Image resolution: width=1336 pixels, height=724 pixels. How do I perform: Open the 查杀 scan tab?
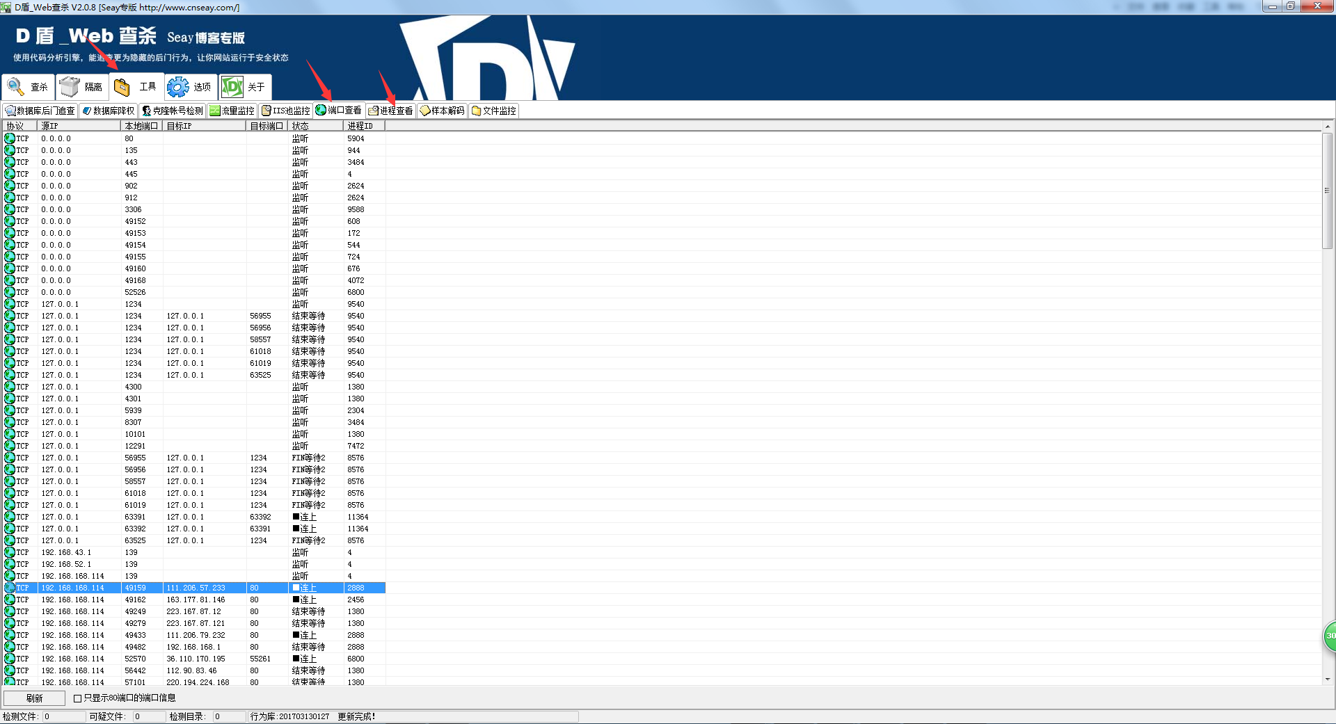point(28,87)
